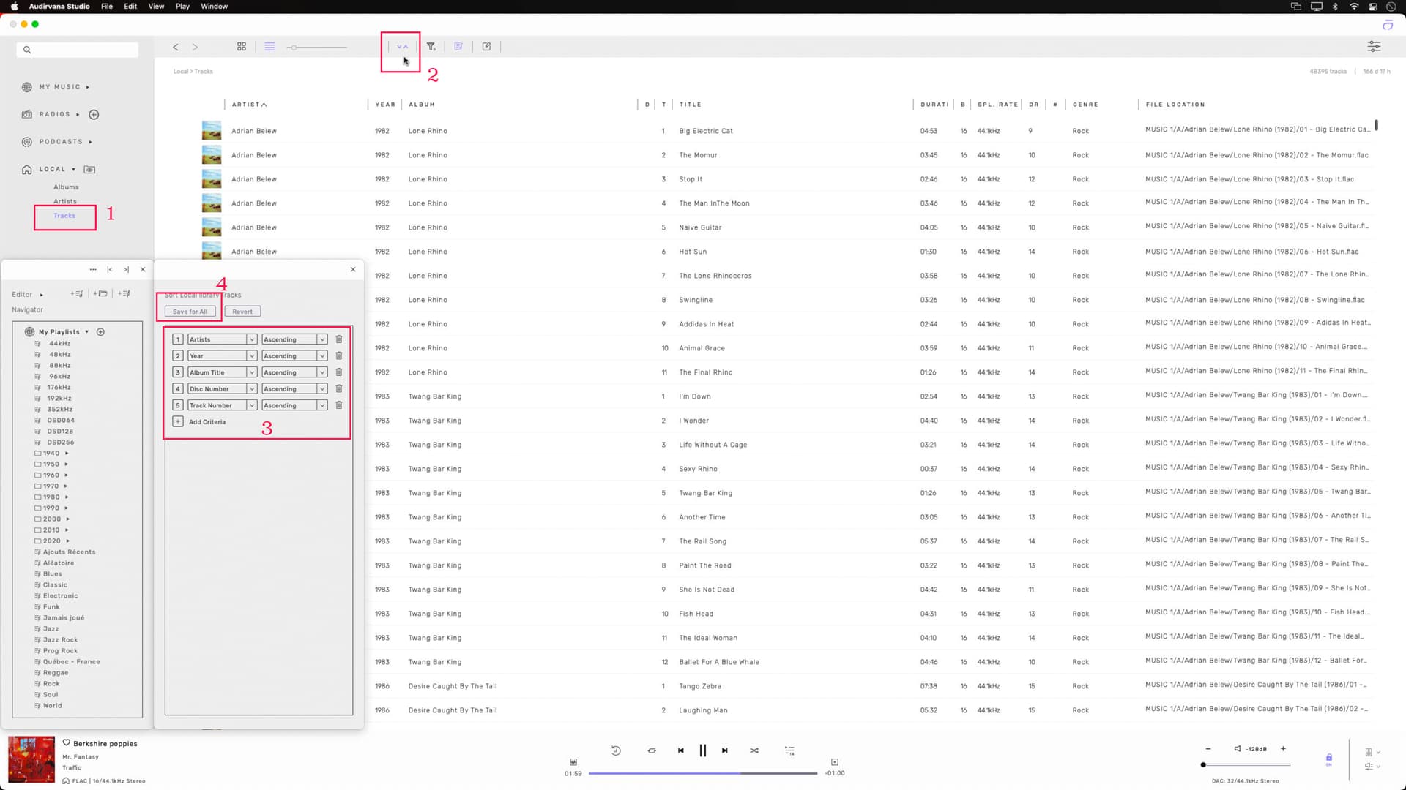Switch to track list view
This screenshot has width=1406, height=790.
tap(269, 46)
